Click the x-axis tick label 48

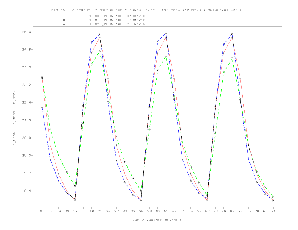174,211
